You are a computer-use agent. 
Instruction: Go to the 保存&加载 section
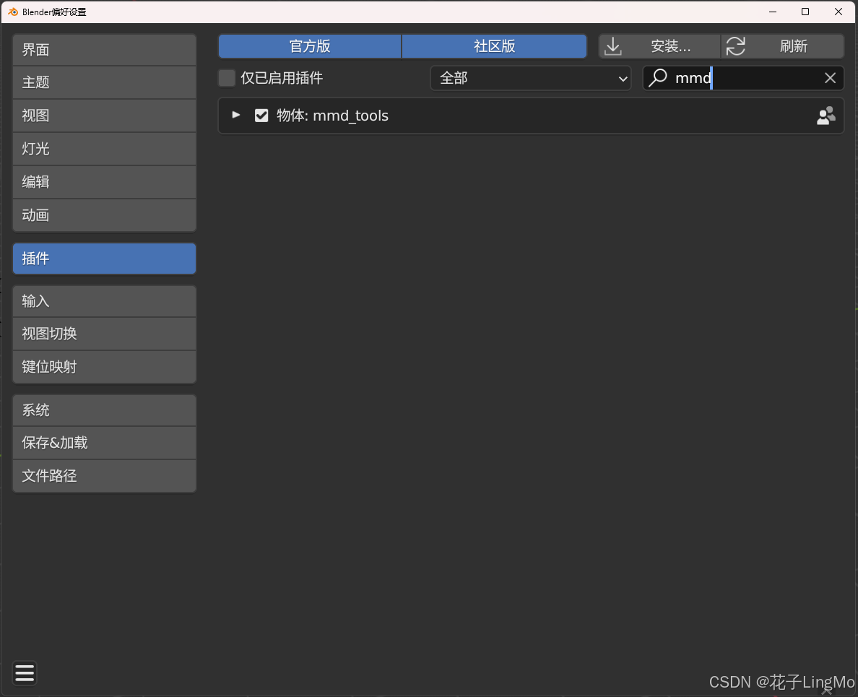(105, 443)
